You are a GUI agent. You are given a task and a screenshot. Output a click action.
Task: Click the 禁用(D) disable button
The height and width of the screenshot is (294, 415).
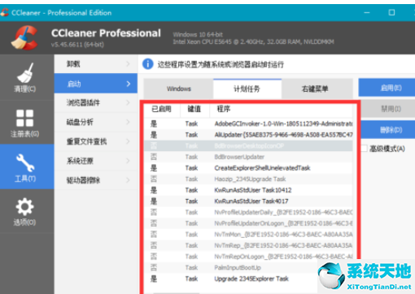pyautogui.click(x=388, y=109)
